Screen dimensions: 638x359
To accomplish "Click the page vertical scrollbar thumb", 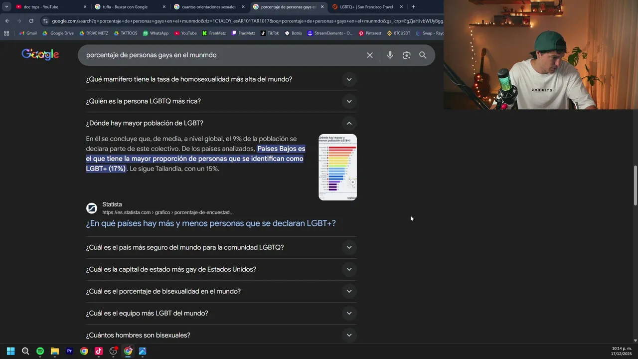I will [x=635, y=185].
